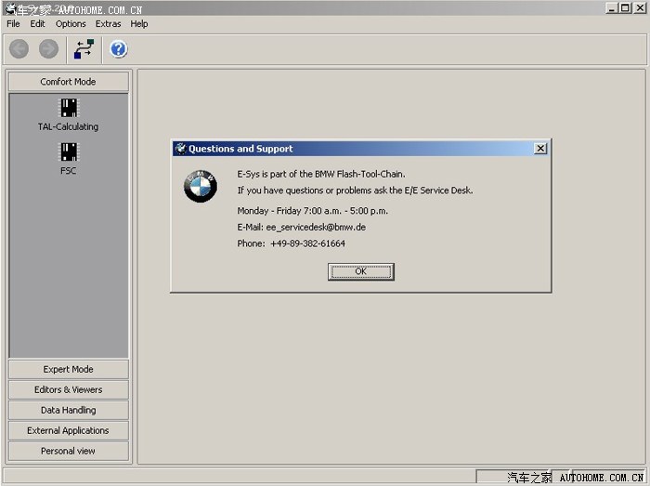Expand the Expert Mode section
Screen dimensions: 650x486
click(x=68, y=369)
